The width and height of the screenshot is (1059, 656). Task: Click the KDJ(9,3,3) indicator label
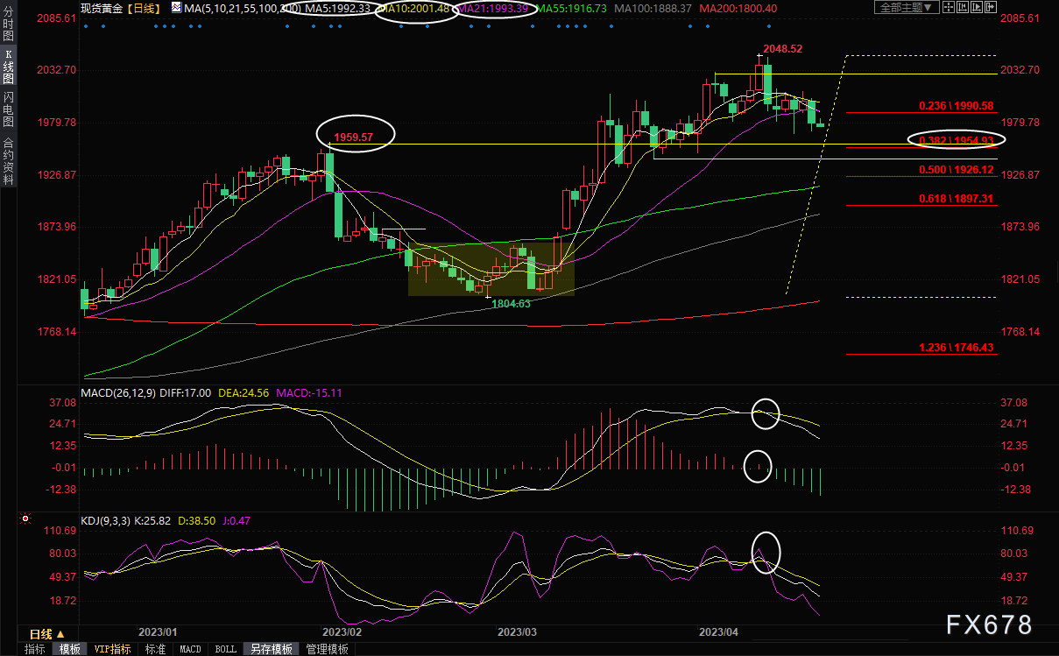pos(107,521)
